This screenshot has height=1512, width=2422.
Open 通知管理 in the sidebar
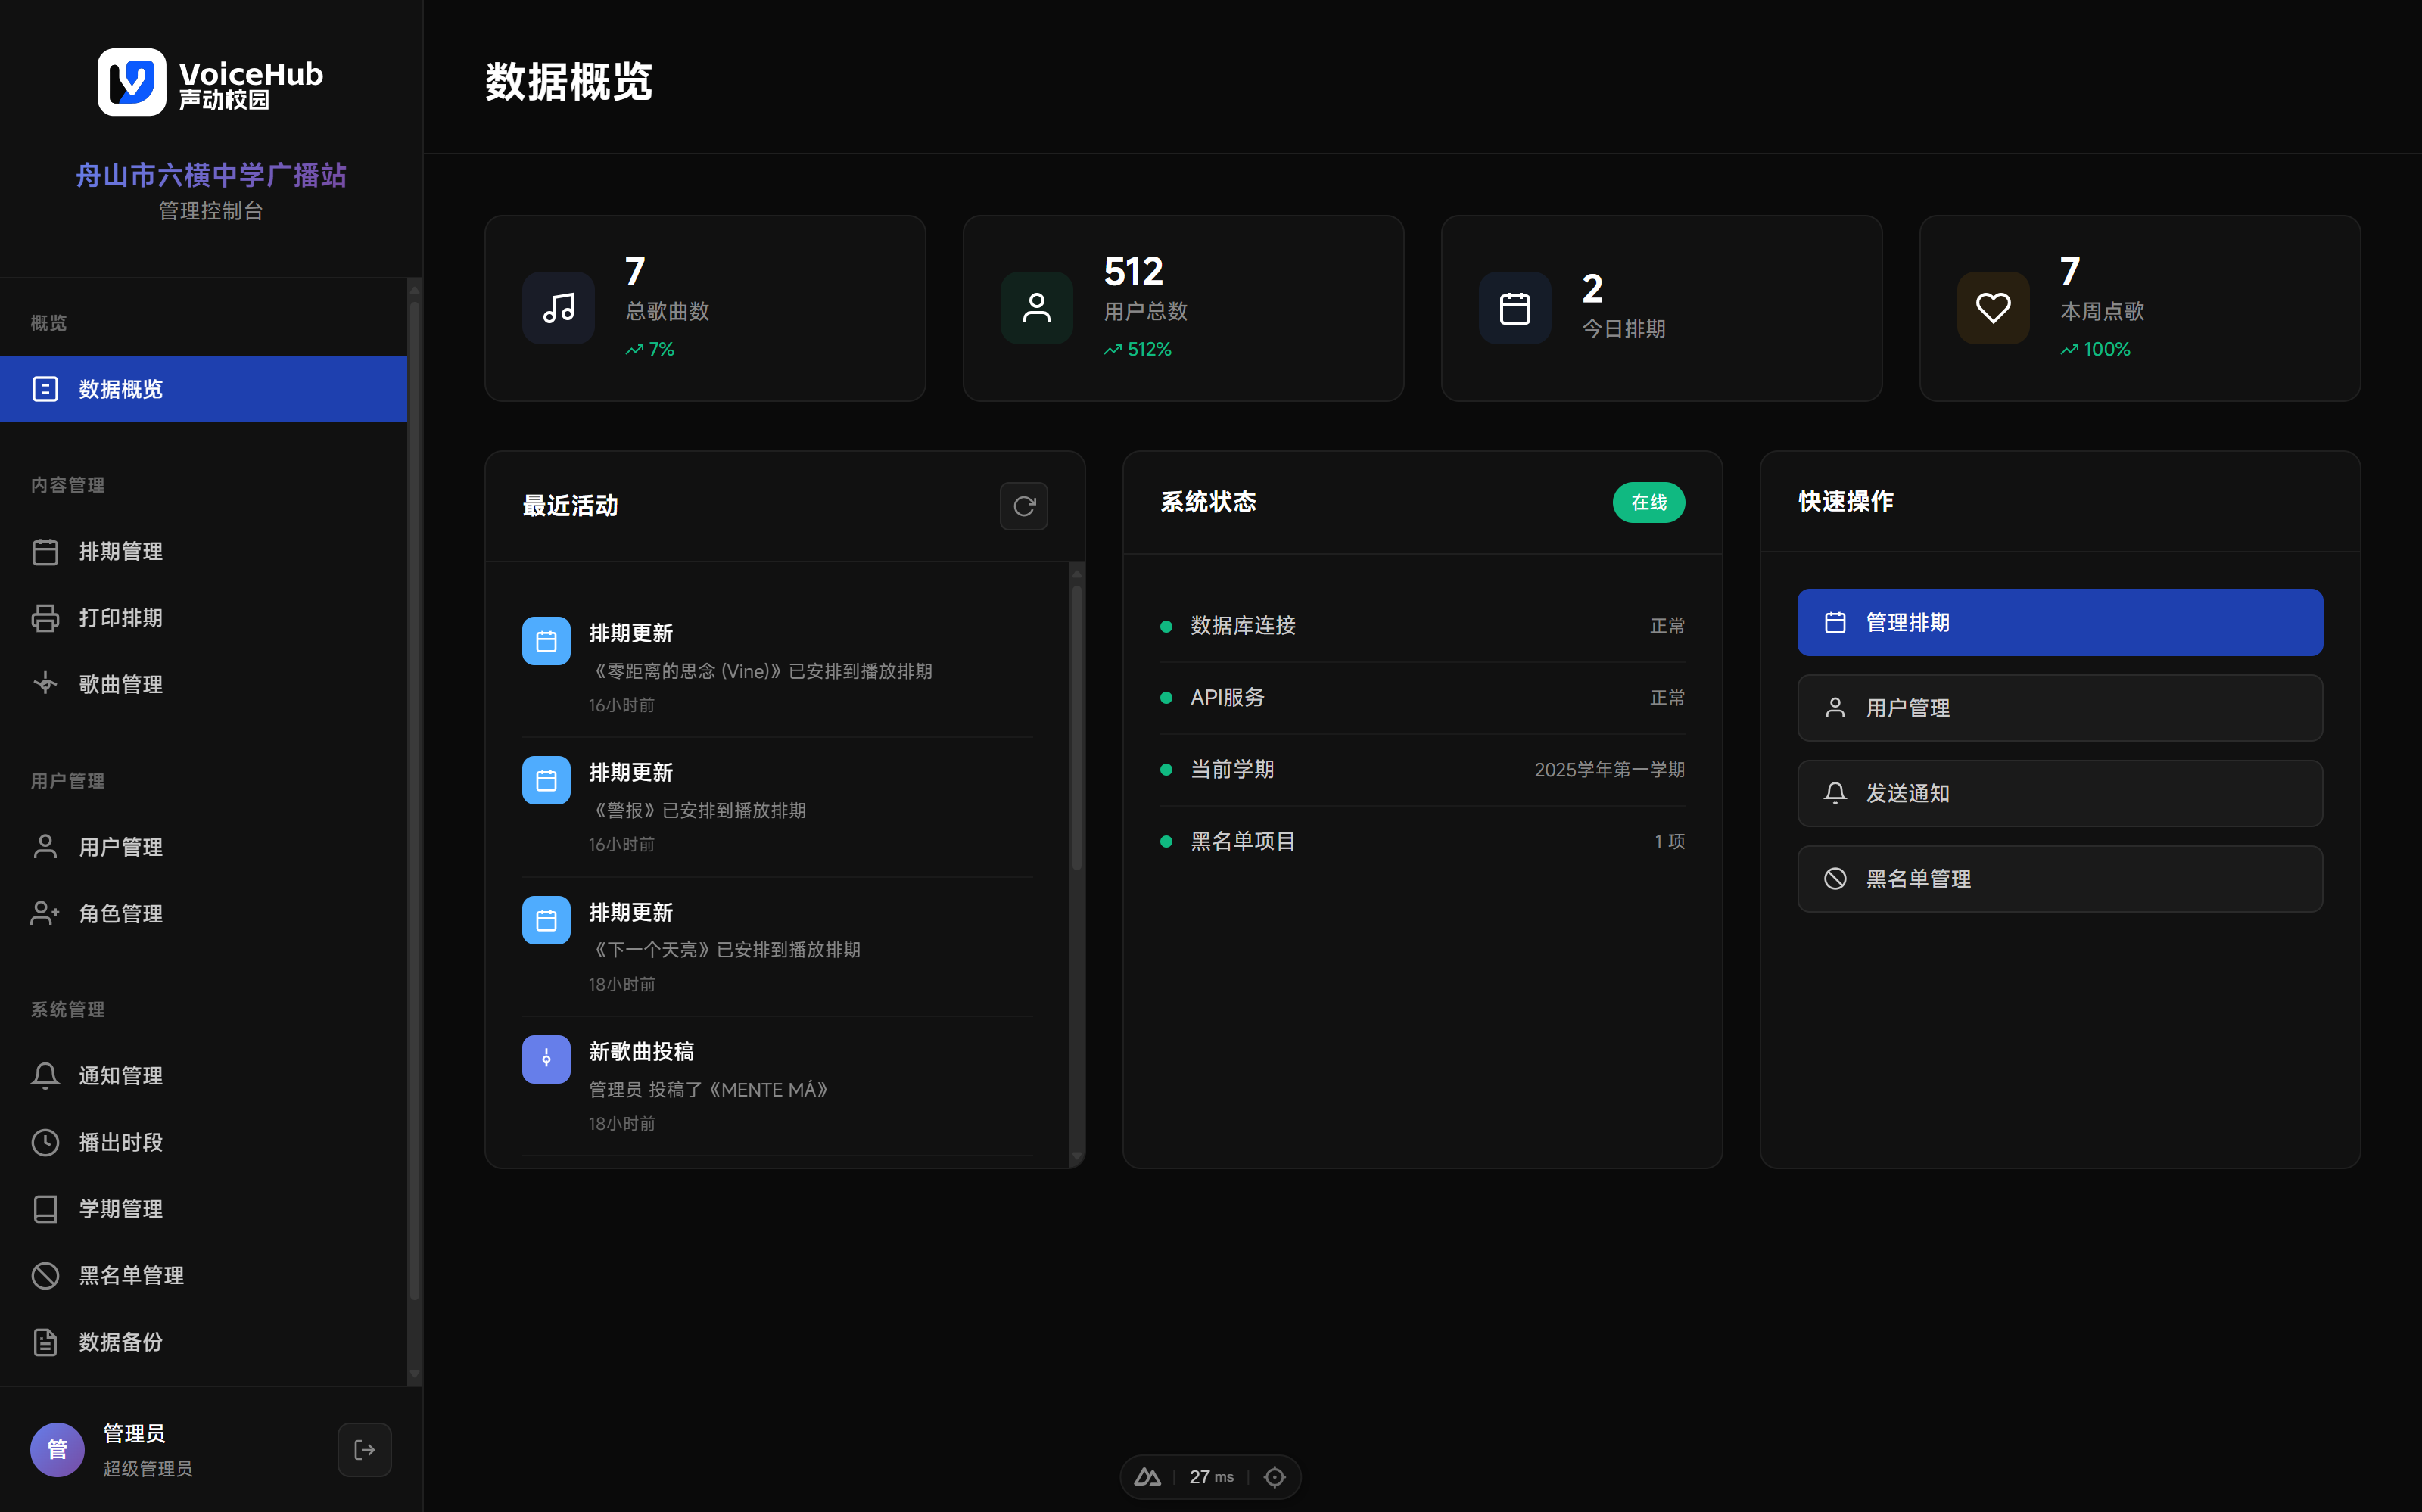203,1075
